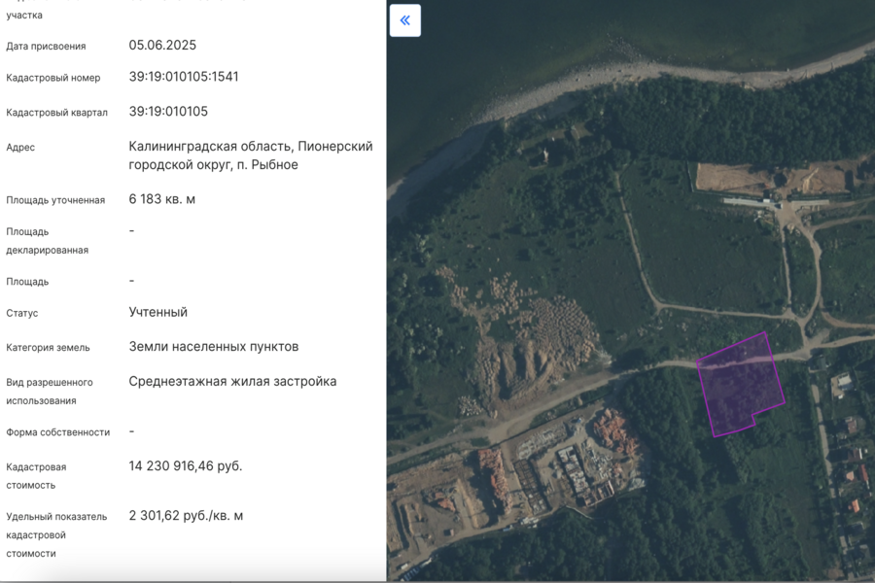This screenshot has width=875, height=583.
Task: Click the Кадастровый номер label
Action: [53, 78]
